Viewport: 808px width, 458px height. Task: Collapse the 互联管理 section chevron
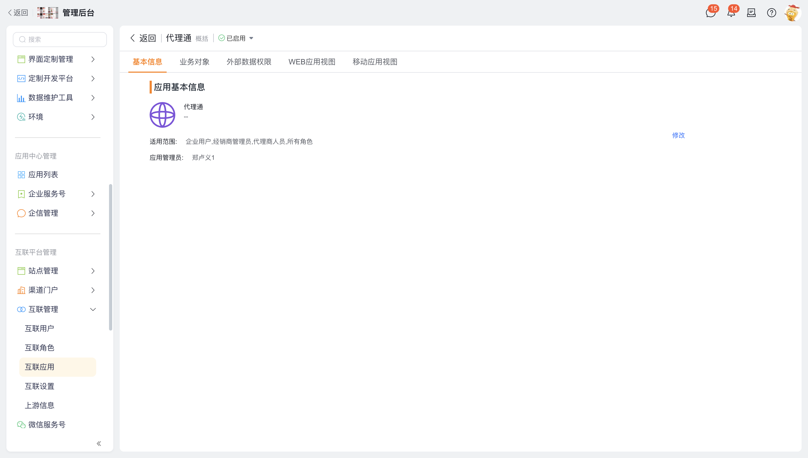[93, 309]
